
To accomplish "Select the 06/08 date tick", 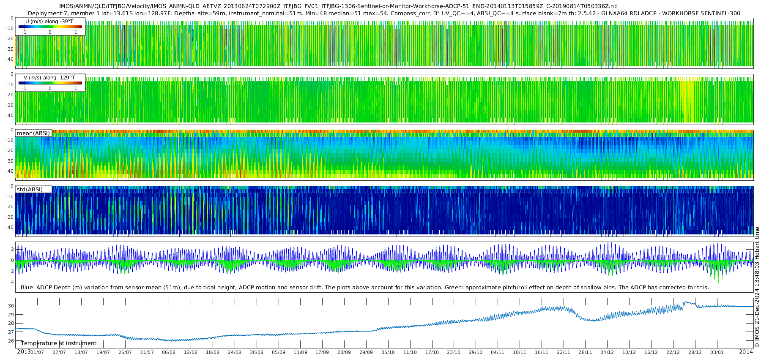I will pos(169,352).
